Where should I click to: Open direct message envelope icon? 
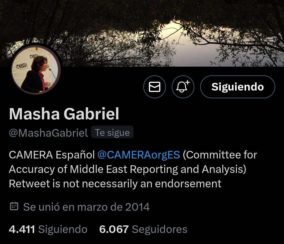pos(155,87)
